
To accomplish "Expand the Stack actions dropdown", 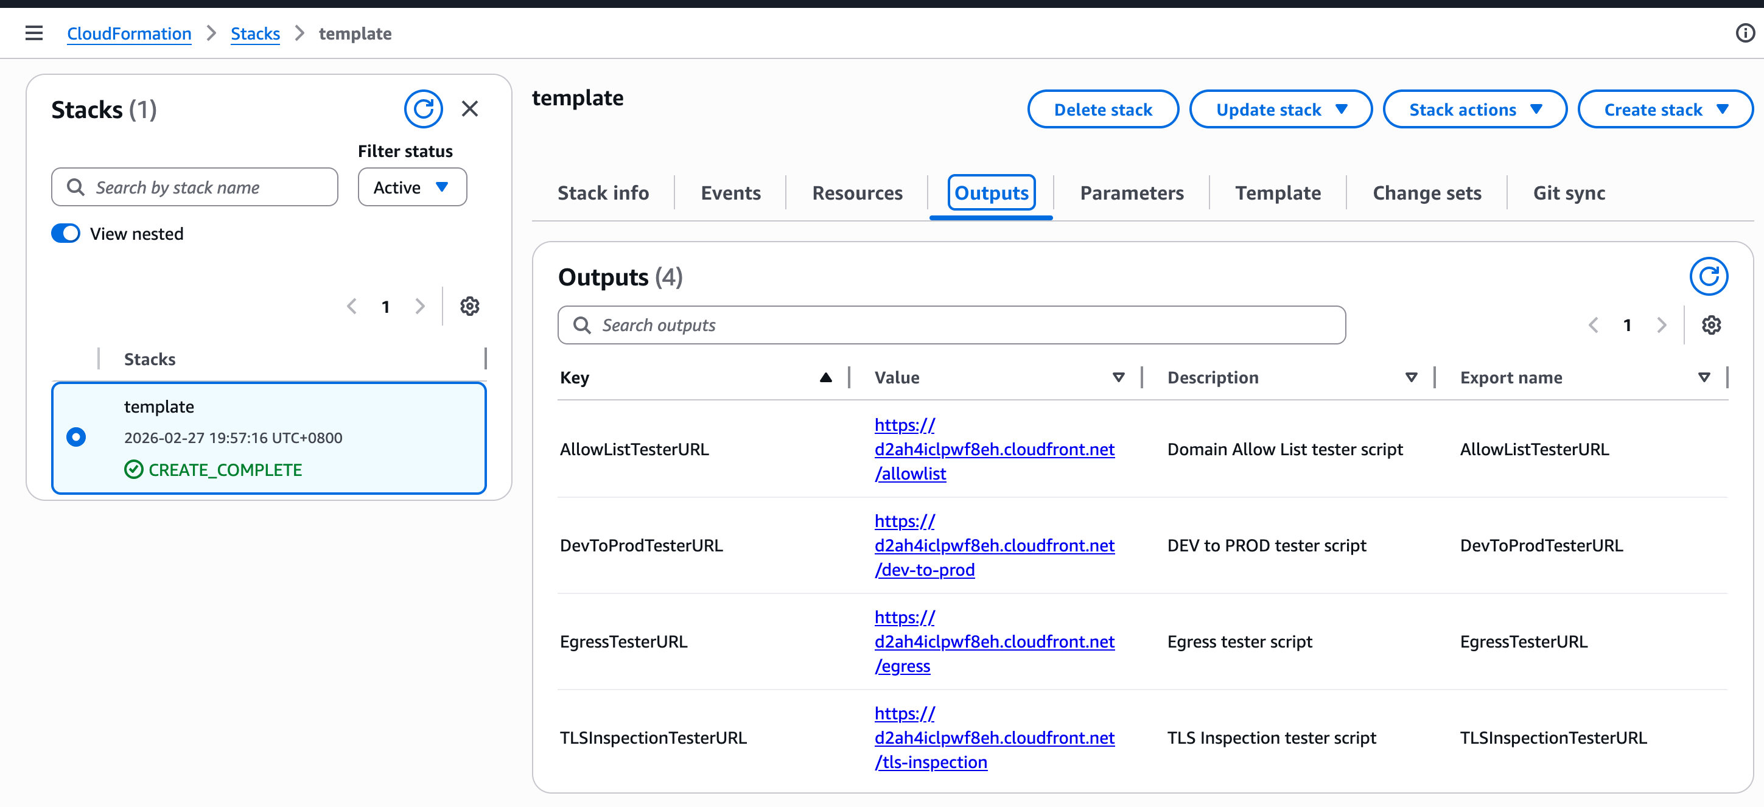I will tap(1474, 110).
